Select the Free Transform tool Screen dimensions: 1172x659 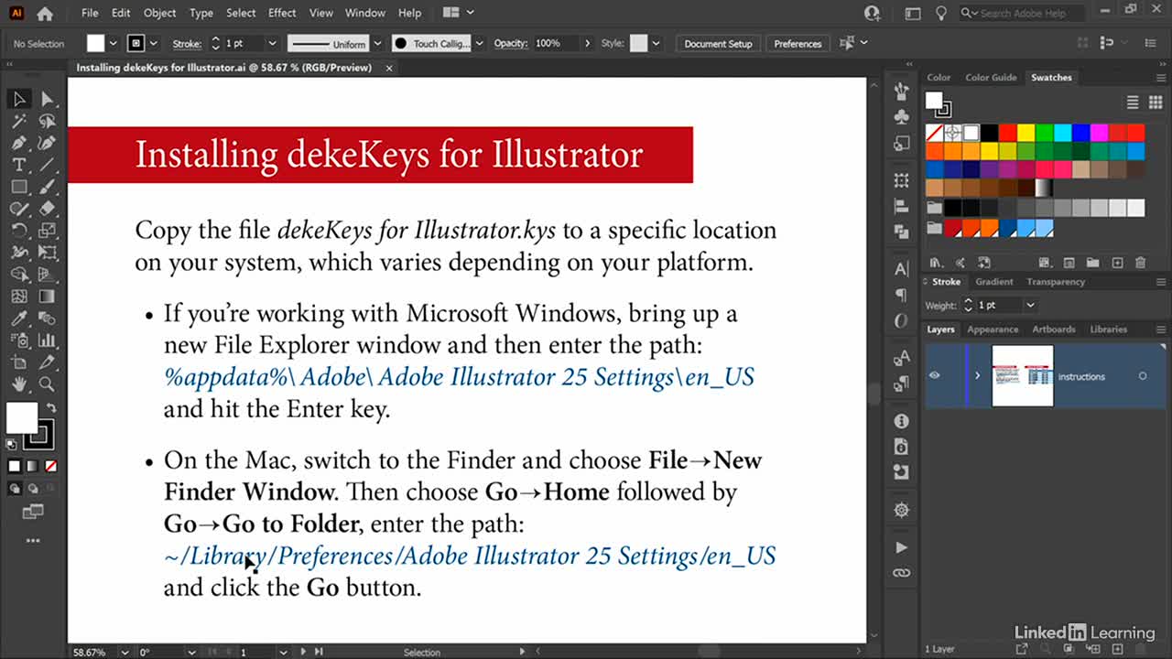[47, 253]
